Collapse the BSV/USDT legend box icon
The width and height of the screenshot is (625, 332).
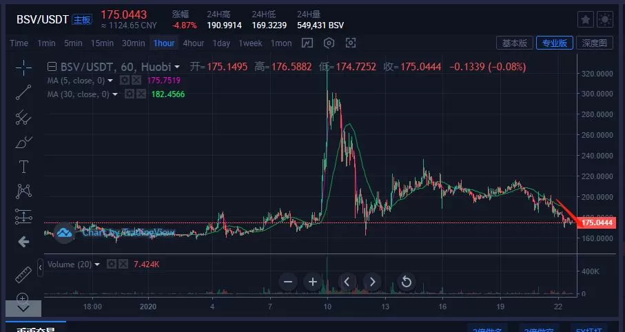52,67
